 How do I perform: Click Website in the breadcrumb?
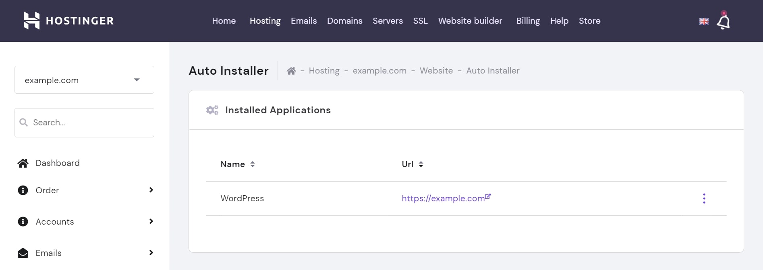click(x=436, y=71)
